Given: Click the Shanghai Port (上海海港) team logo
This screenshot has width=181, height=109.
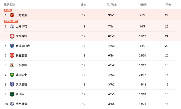Looking at the screenshot, I should coord(12,15).
